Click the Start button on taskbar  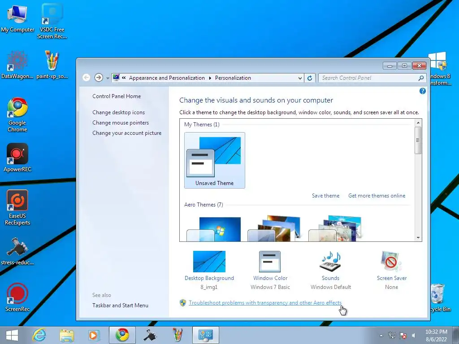12,335
